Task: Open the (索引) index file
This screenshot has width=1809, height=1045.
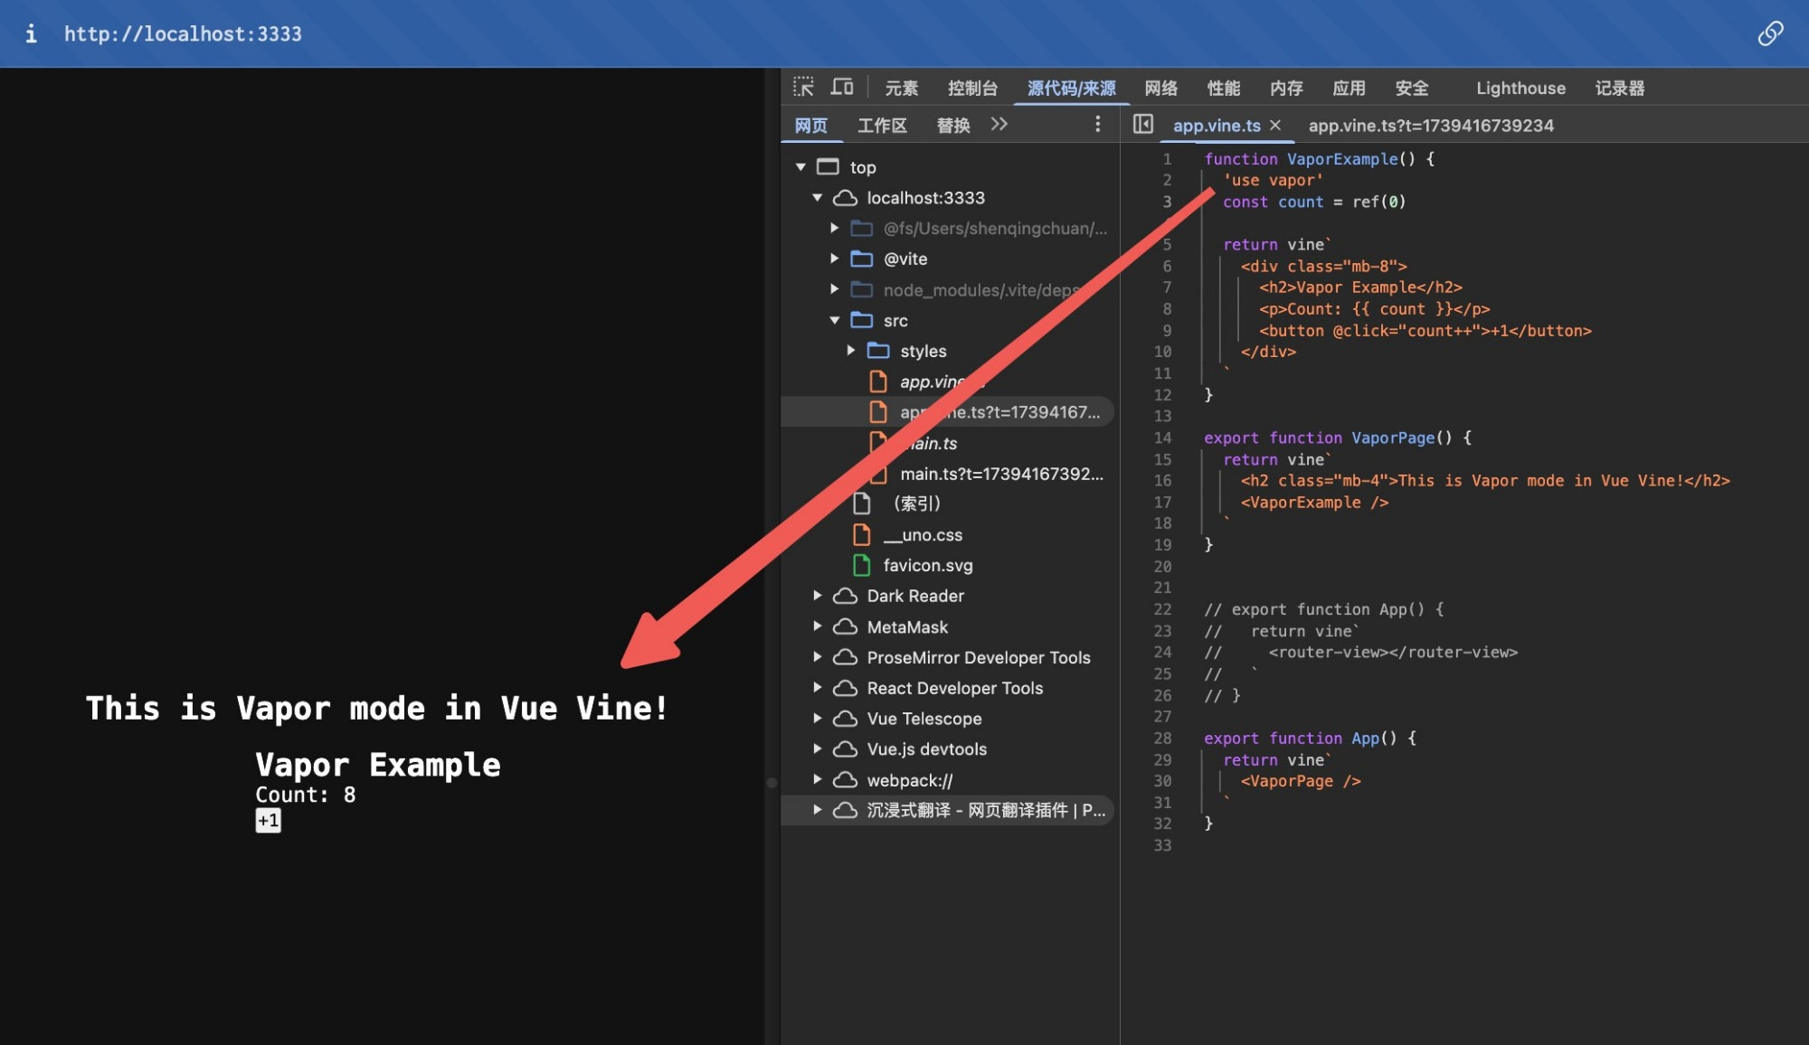Action: 916,504
